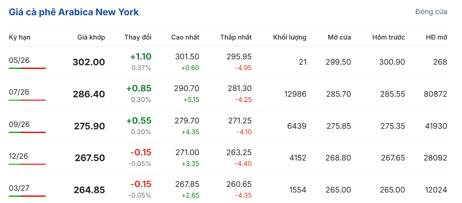Click the previous day price 267.65
Image resolution: width=462 pixels, height=203 pixels.
[393, 158]
